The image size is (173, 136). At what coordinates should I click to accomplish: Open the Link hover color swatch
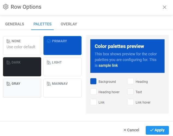[x=130, y=102]
